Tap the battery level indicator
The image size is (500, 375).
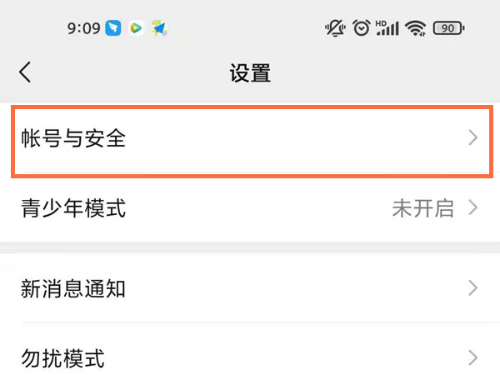[x=447, y=28]
